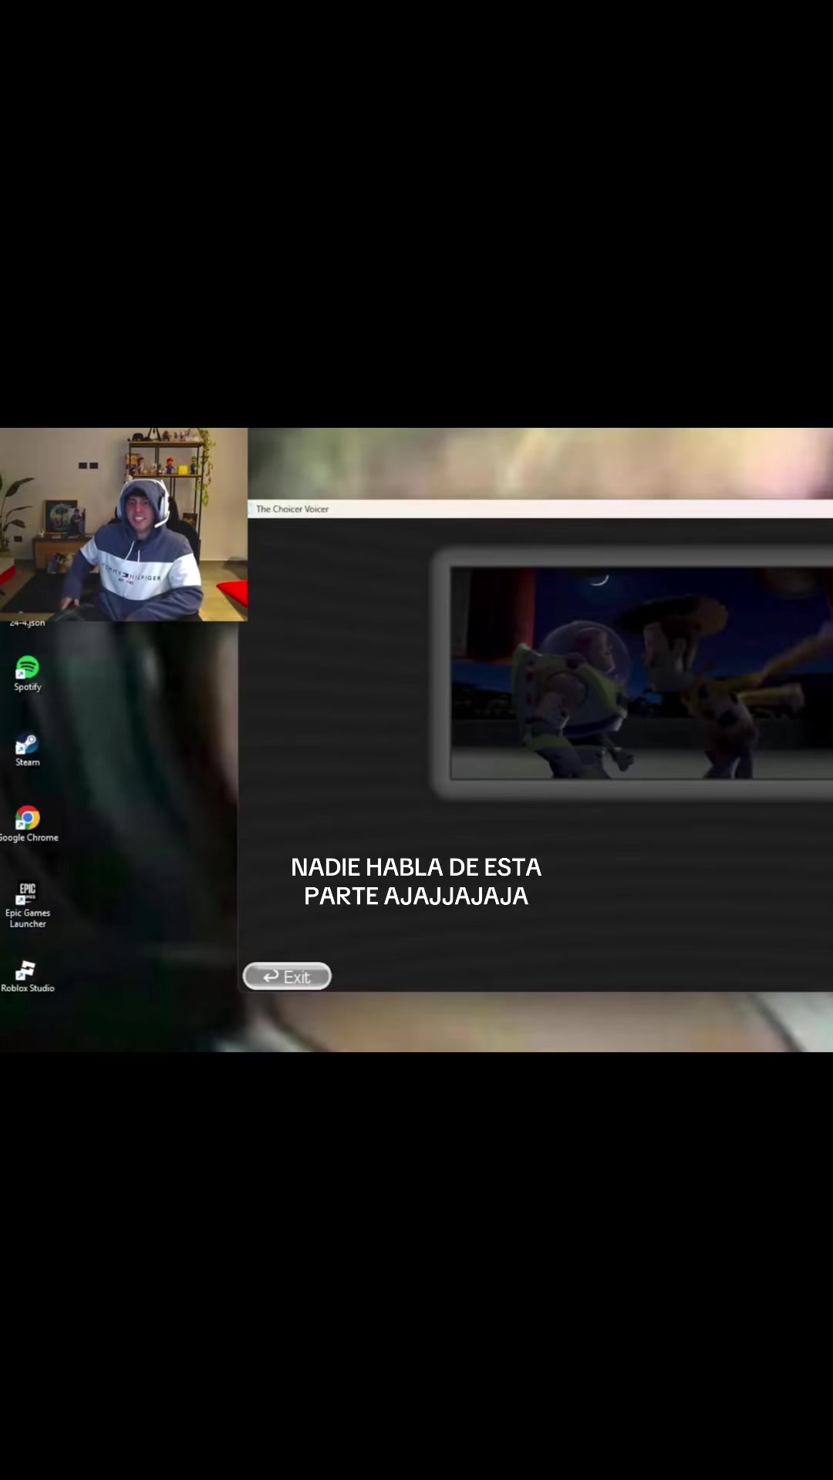833x1480 pixels.
Task: Open Google Chrome desktop icon
Action: (x=28, y=824)
